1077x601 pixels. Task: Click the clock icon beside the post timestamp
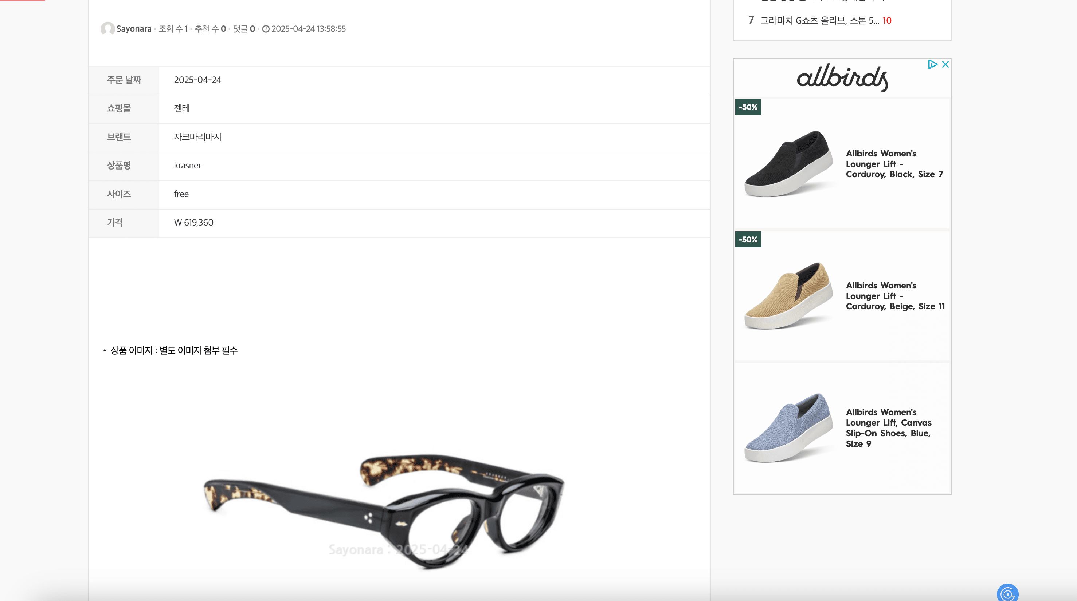coord(266,29)
